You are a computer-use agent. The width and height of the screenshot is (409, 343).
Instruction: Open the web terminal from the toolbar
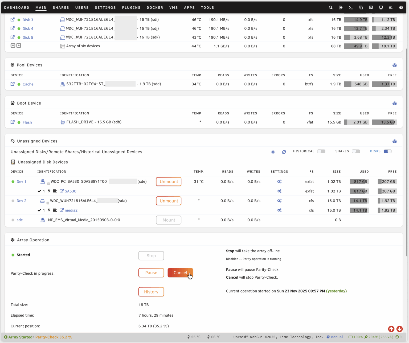coord(351,7)
